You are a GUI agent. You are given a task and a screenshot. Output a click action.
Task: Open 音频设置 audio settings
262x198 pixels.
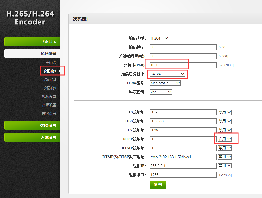pyautogui.click(x=49, y=105)
